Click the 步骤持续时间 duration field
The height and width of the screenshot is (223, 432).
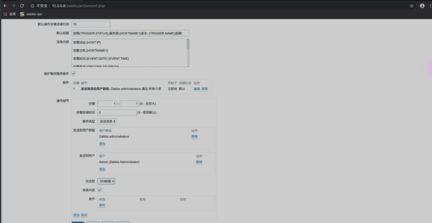(117, 112)
